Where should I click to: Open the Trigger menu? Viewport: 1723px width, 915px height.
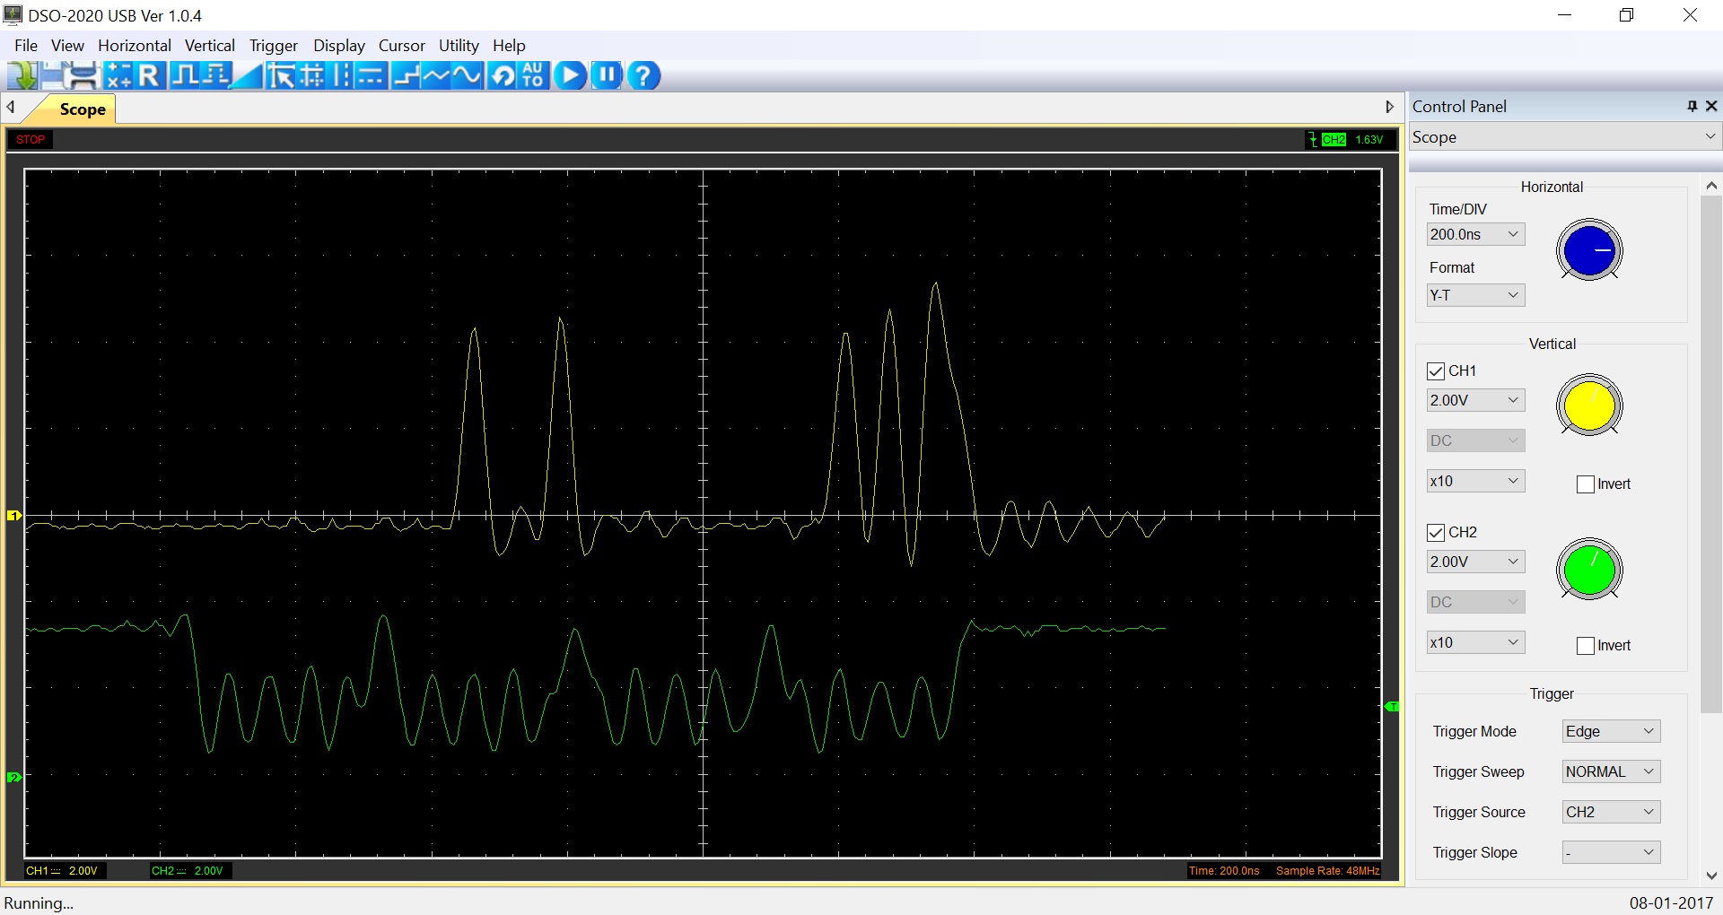click(x=273, y=46)
